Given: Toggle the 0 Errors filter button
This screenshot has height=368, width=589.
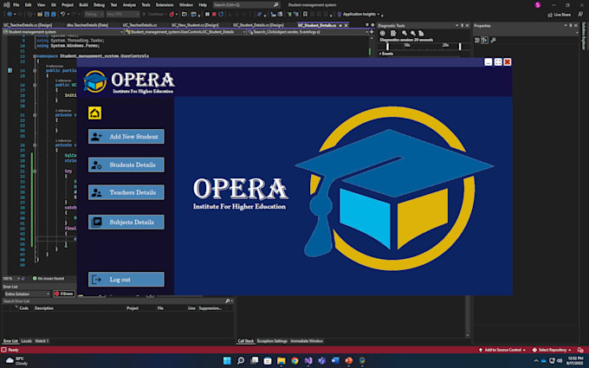Looking at the screenshot, I should tap(66, 294).
